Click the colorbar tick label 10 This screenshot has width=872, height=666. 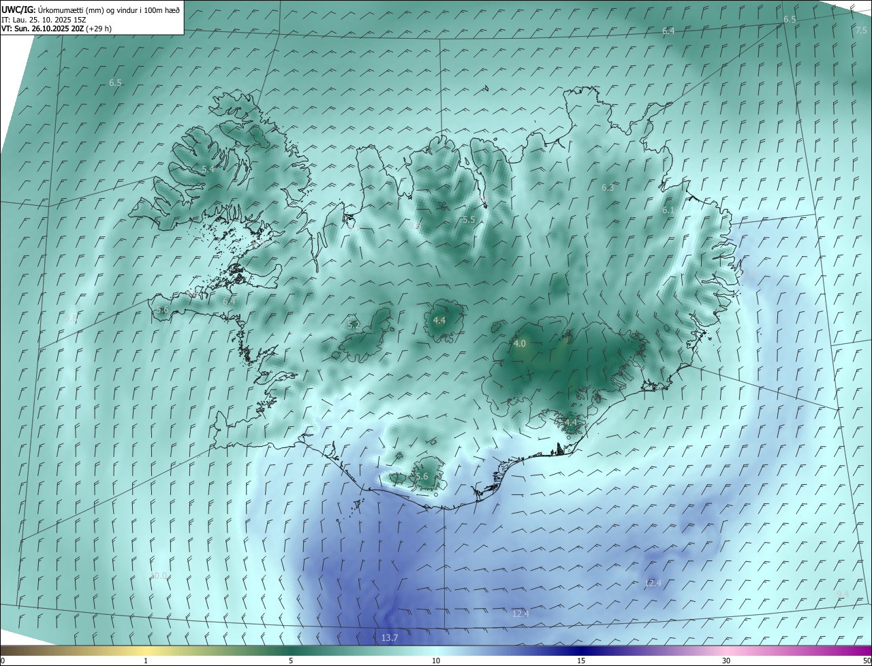pos(436,661)
